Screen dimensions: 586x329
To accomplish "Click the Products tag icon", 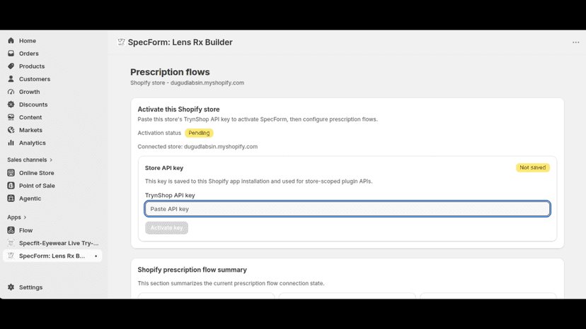I will point(11,66).
